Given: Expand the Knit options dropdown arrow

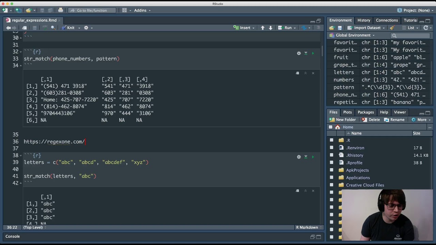Looking at the screenshot, I should [79, 28].
